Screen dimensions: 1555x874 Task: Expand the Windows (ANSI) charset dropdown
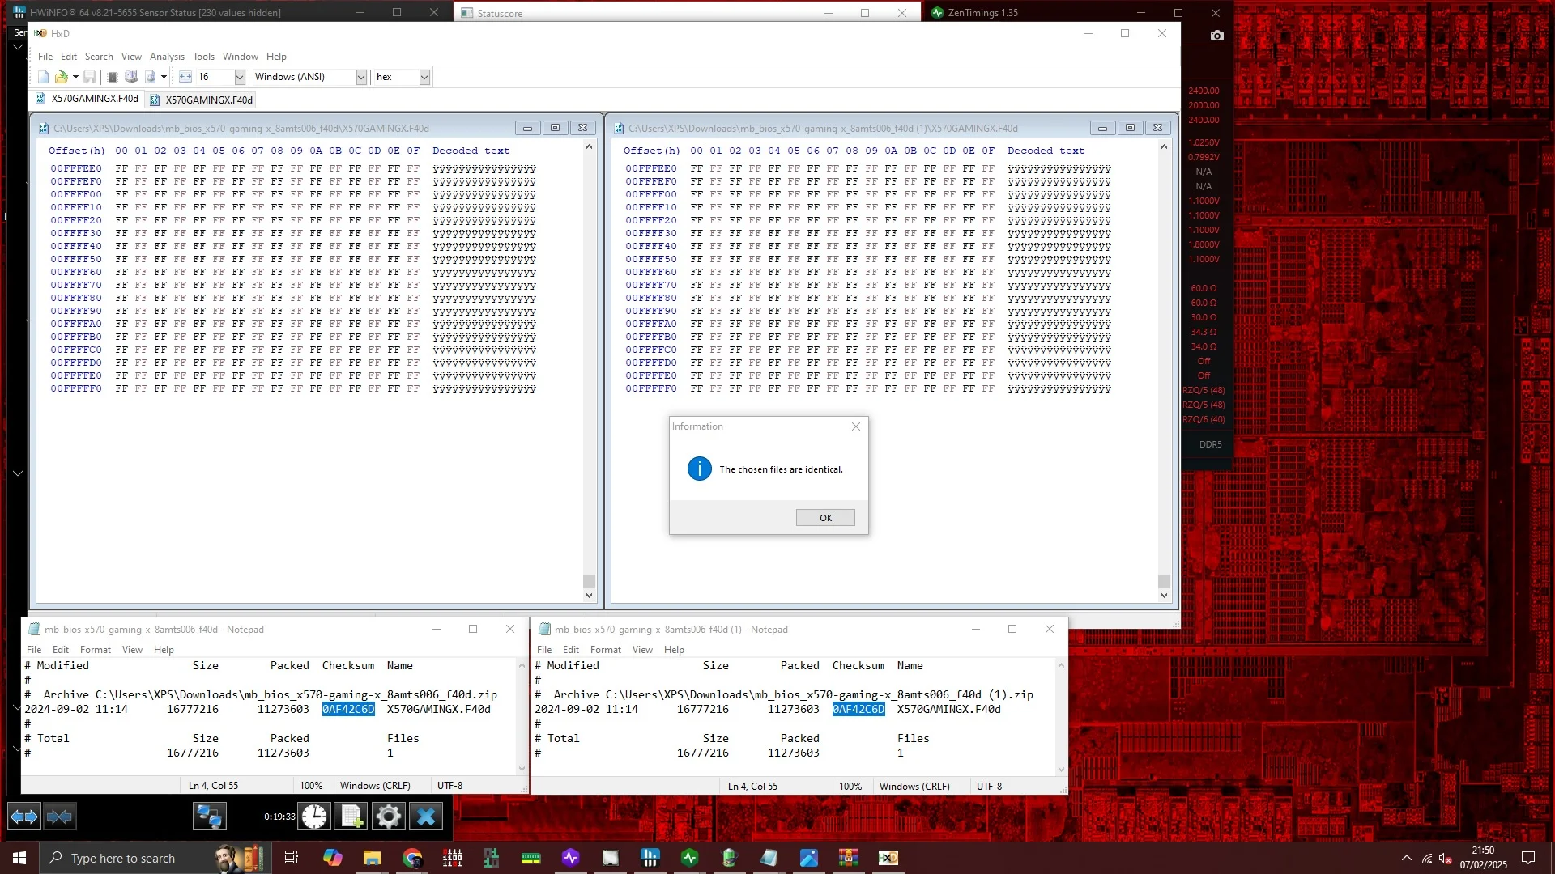361,77
